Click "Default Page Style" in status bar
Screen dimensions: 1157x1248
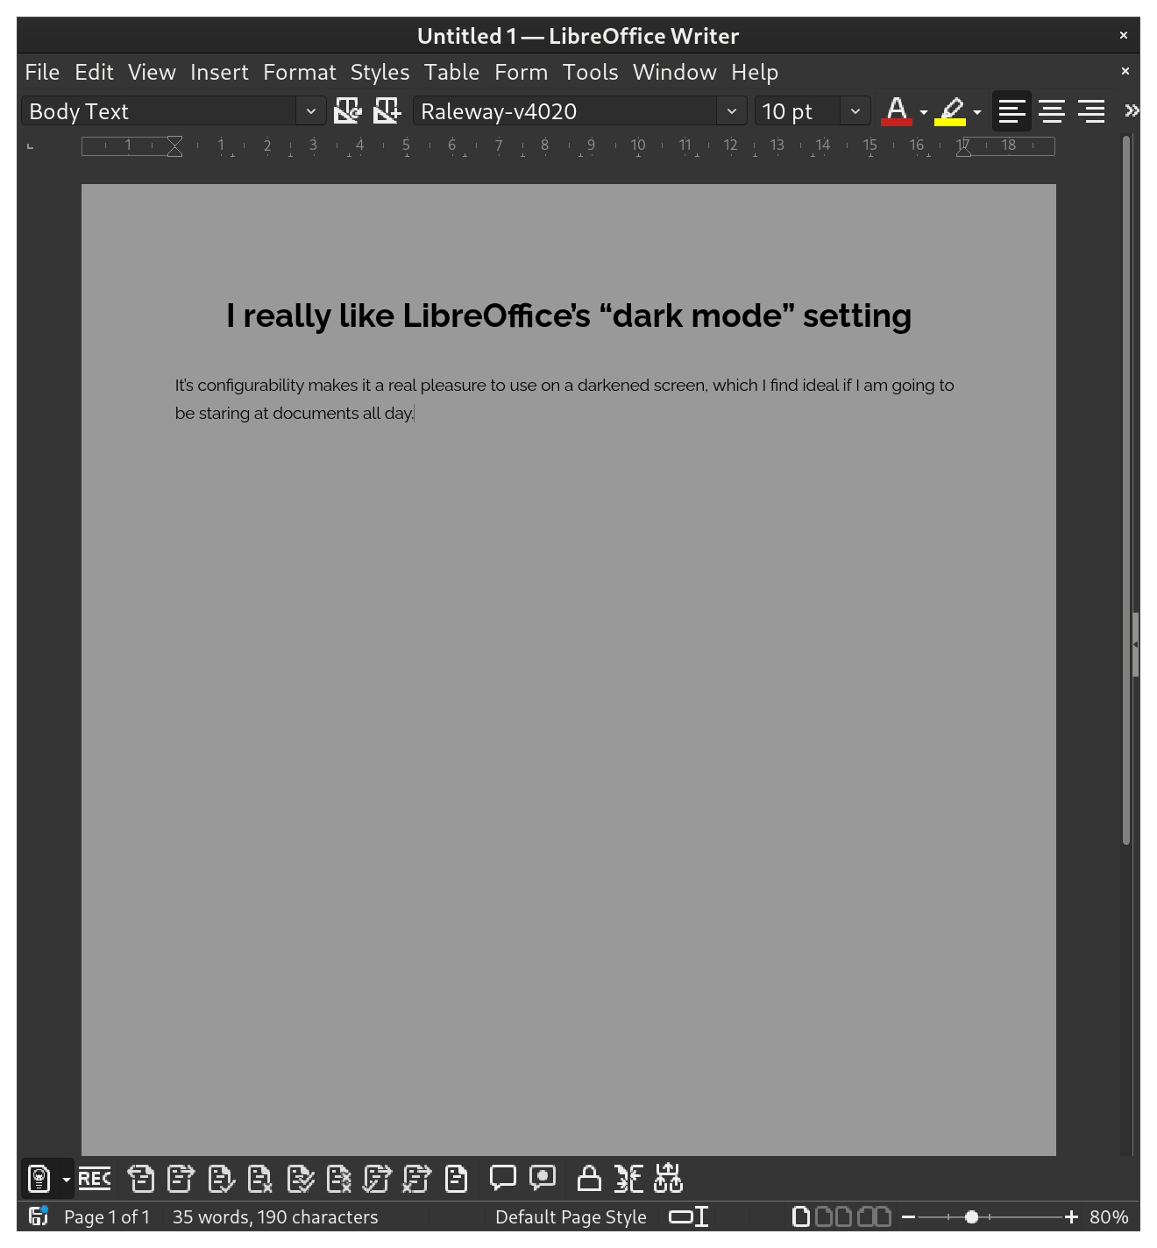(571, 1216)
